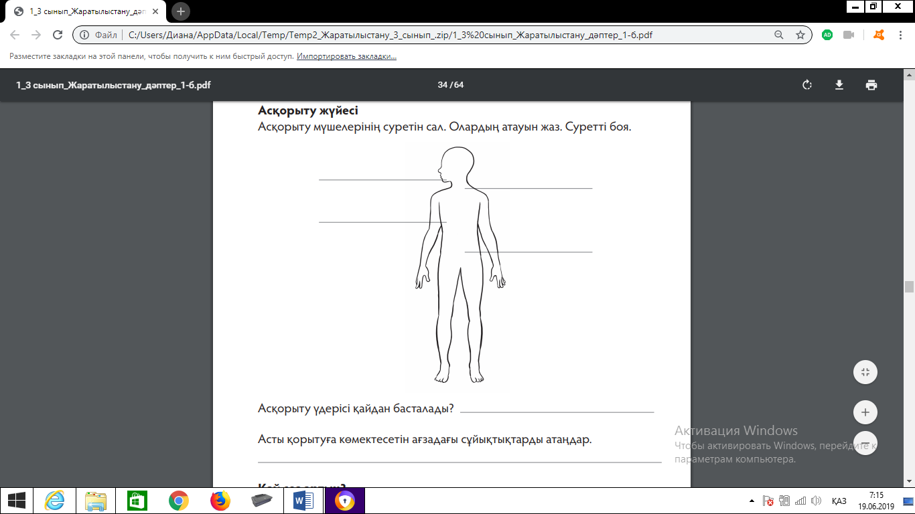Check the battery power status icon
915x514 pixels.
[784, 501]
